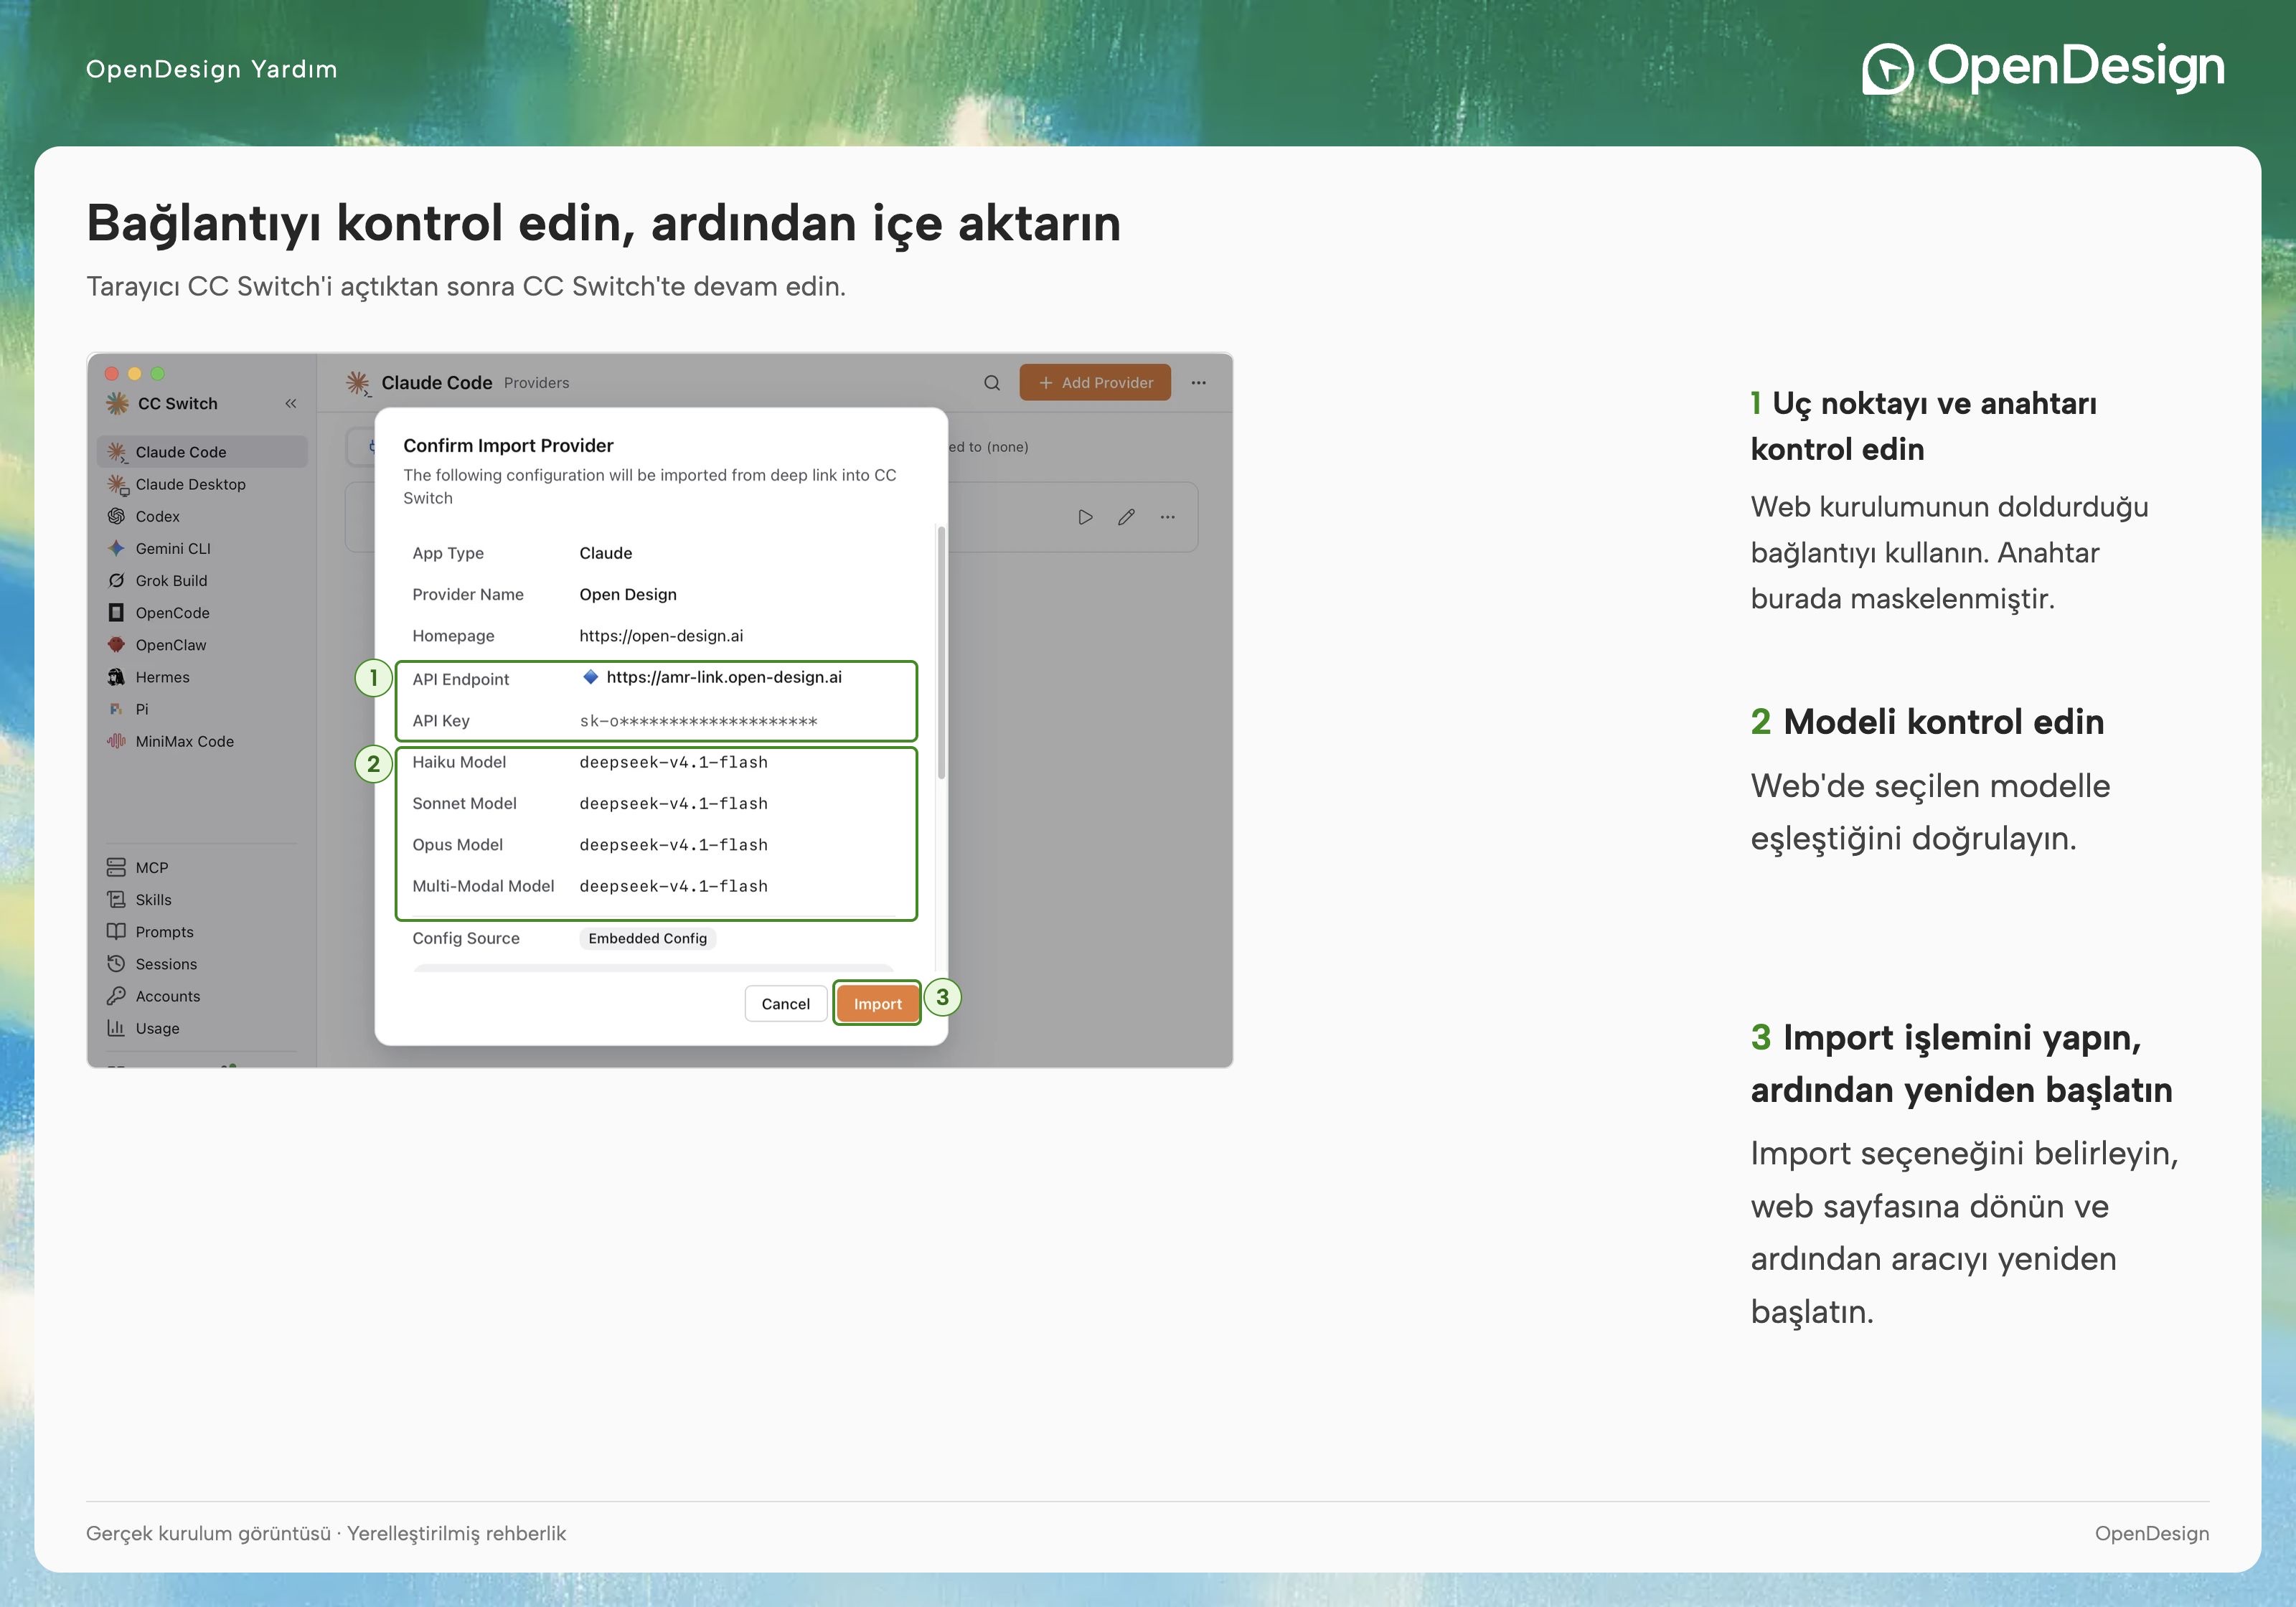Click the dialog's vertical scrollbar thumb
Image resolution: width=2296 pixels, height=1607 pixels.
(x=941, y=652)
